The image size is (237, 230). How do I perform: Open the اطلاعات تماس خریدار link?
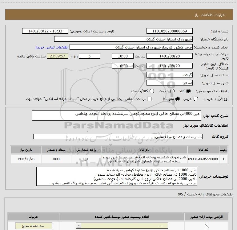pyautogui.click(x=52, y=47)
